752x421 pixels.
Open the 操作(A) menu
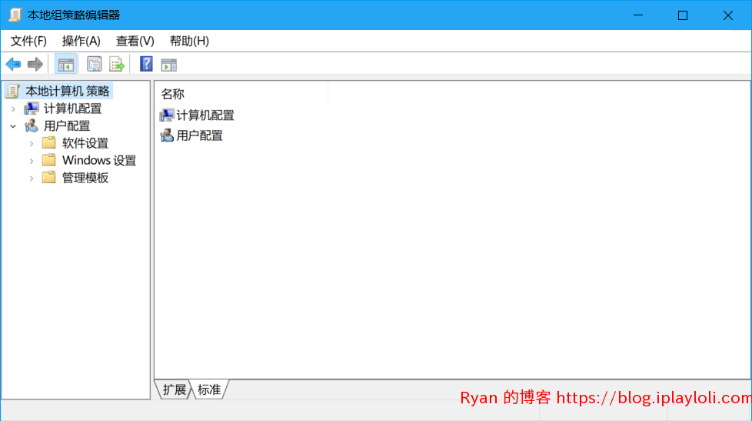[x=81, y=42]
